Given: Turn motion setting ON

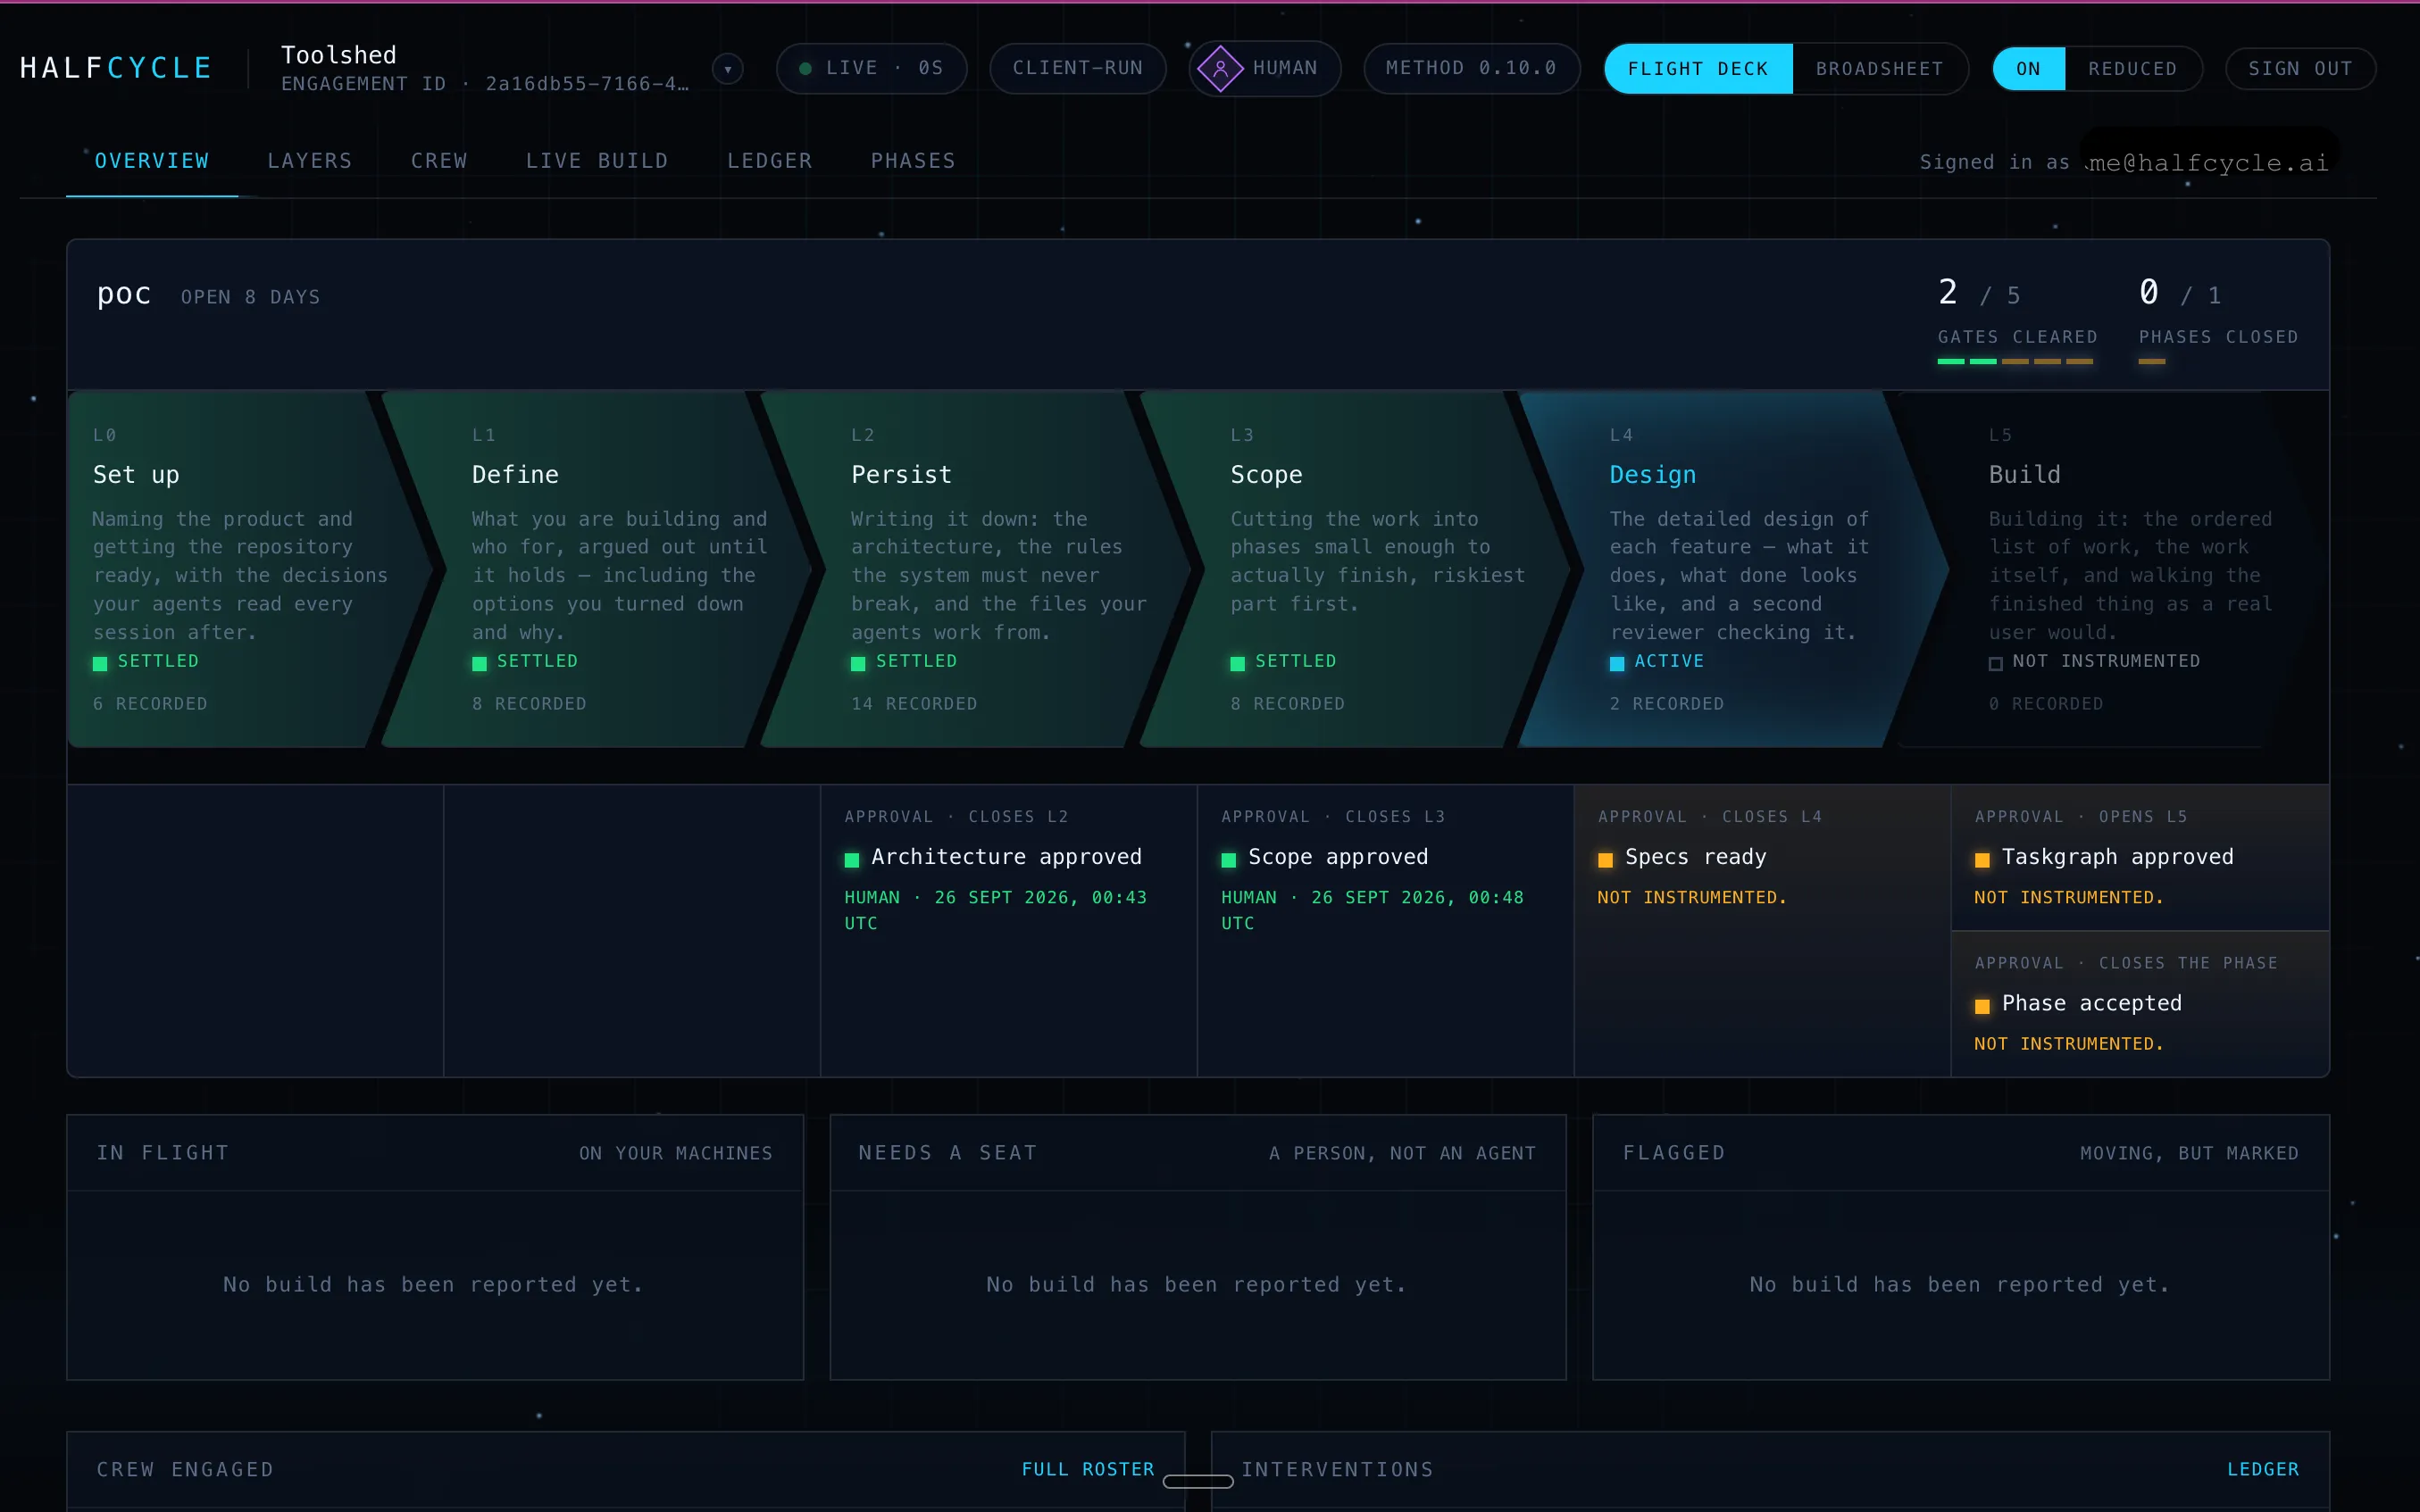Looking at the screenshot, I should [2028, 69].
